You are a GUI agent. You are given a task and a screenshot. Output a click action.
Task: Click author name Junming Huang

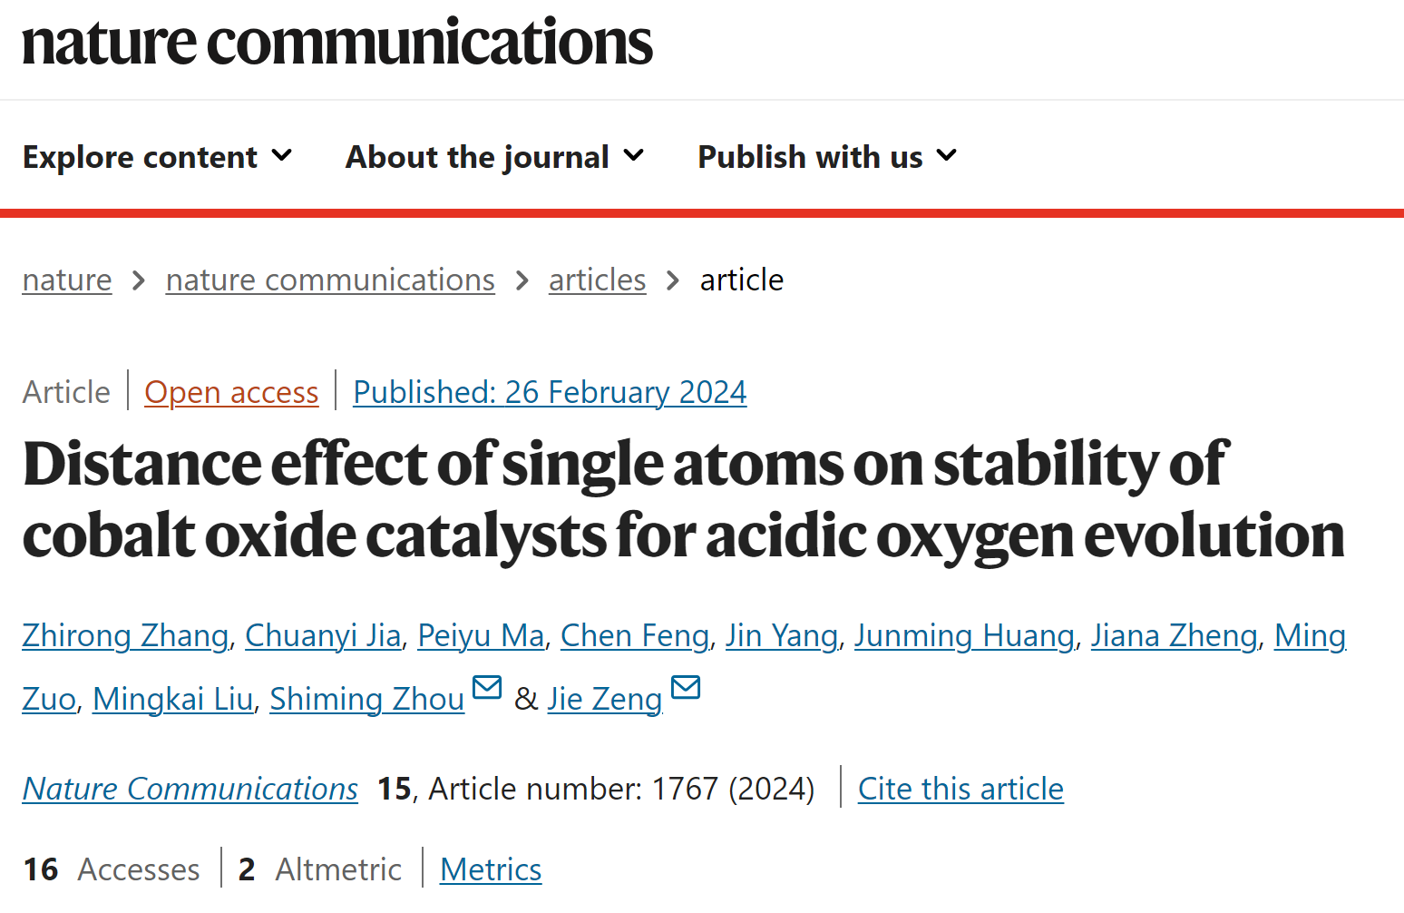pyautogui.click(x=964, y=635)
